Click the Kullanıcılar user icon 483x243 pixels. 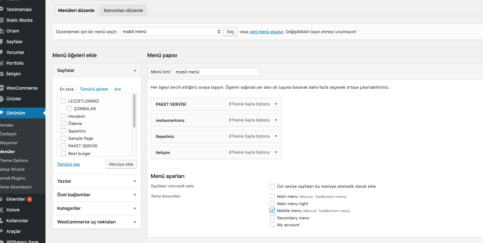pyautogui.click(x=2, y=221)
